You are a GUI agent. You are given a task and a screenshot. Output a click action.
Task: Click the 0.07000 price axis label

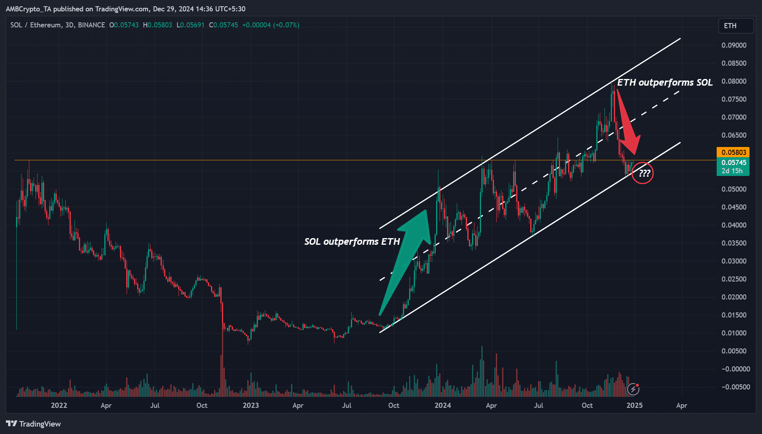tap(734, 117)
